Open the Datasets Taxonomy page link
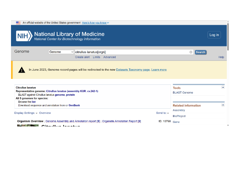This screenshot has height=181, width=241. [133, 70]
